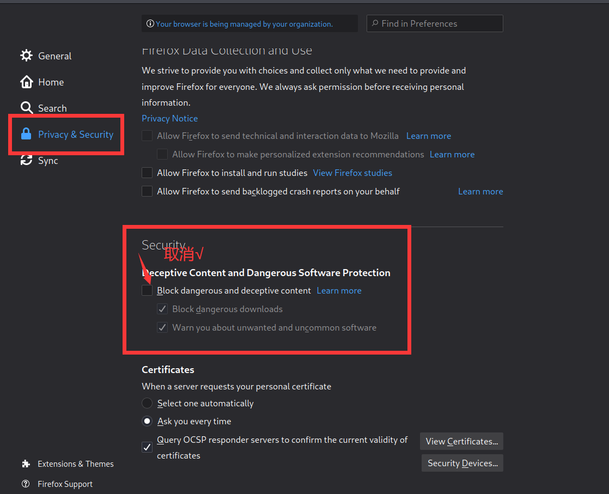Click the Privacy & Security lock icon
This screenshot has height=494, width=609.
26,134
